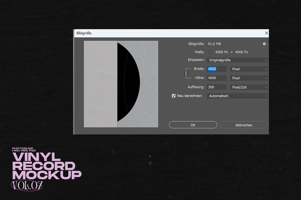Viewport: 301px width, 200px height.
Task: Open the gear settings menu in the dialog
Action: click(265, 44)
